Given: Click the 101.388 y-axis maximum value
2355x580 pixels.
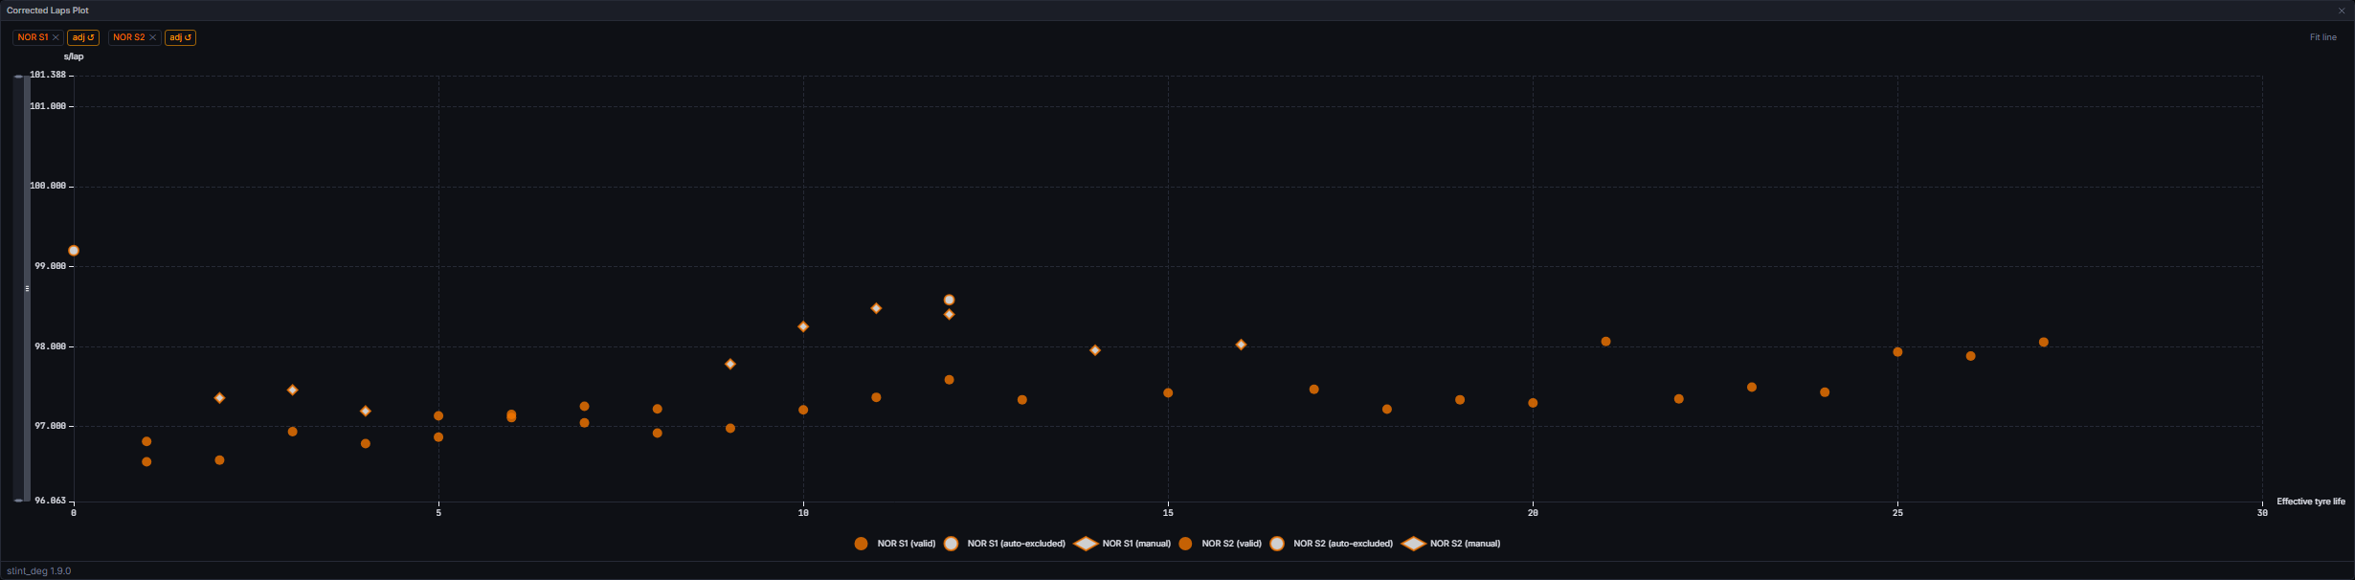Looking at the screenshot, I should point(48,75).
